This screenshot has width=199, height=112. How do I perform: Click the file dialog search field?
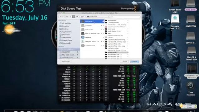pyautogui.click(x=126, y=16)
